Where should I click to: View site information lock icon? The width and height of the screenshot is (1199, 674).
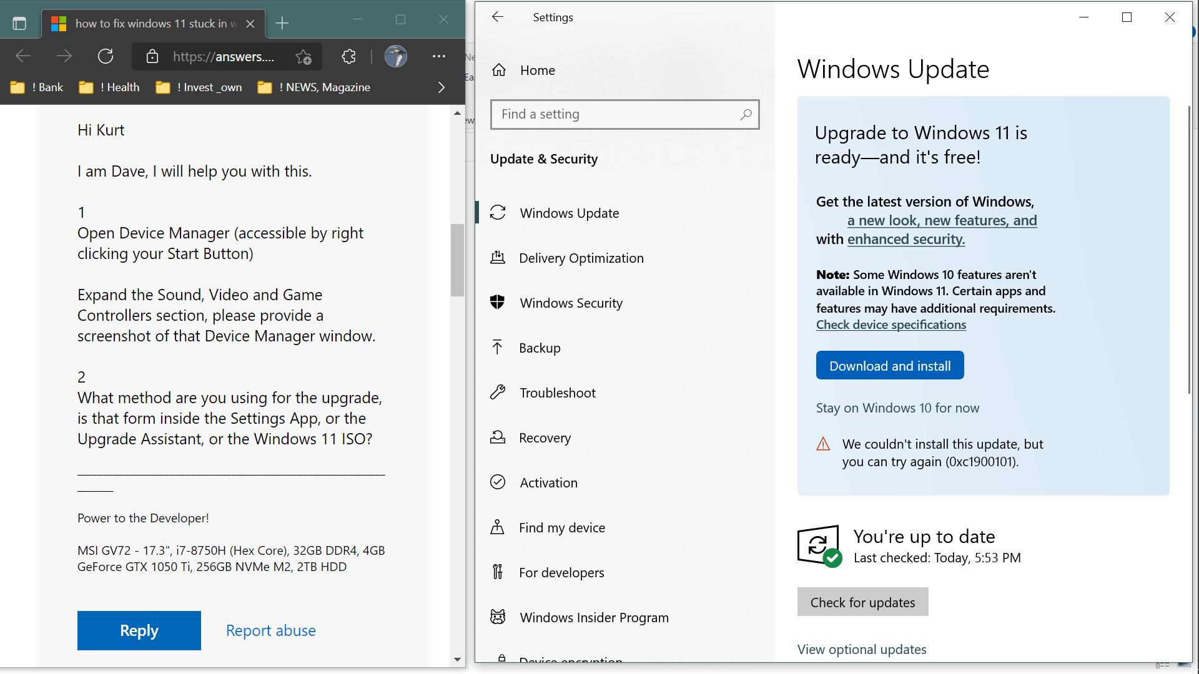[152, 57]
